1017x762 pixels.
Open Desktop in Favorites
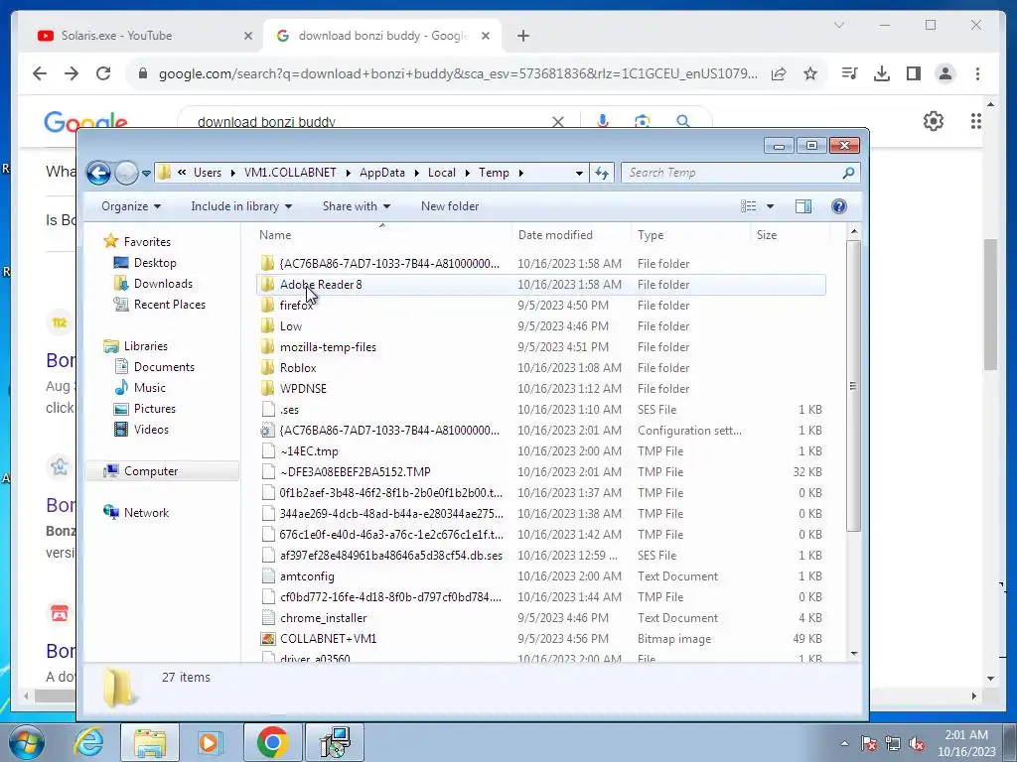pos(155,262)
